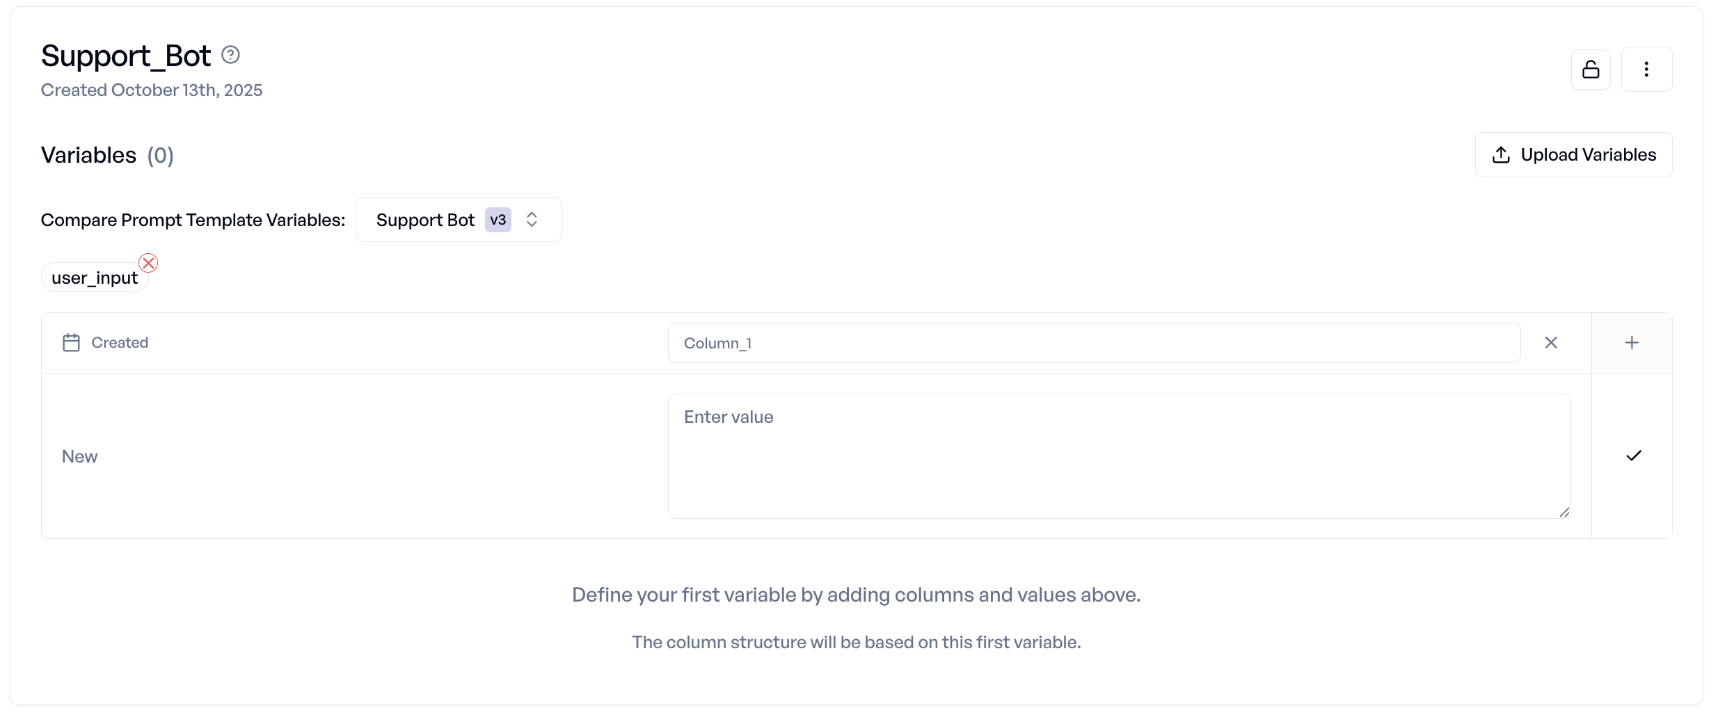Confirm the new row with checkmark icon
The height and width of the screenshot is (715, 1727).
1634,456
